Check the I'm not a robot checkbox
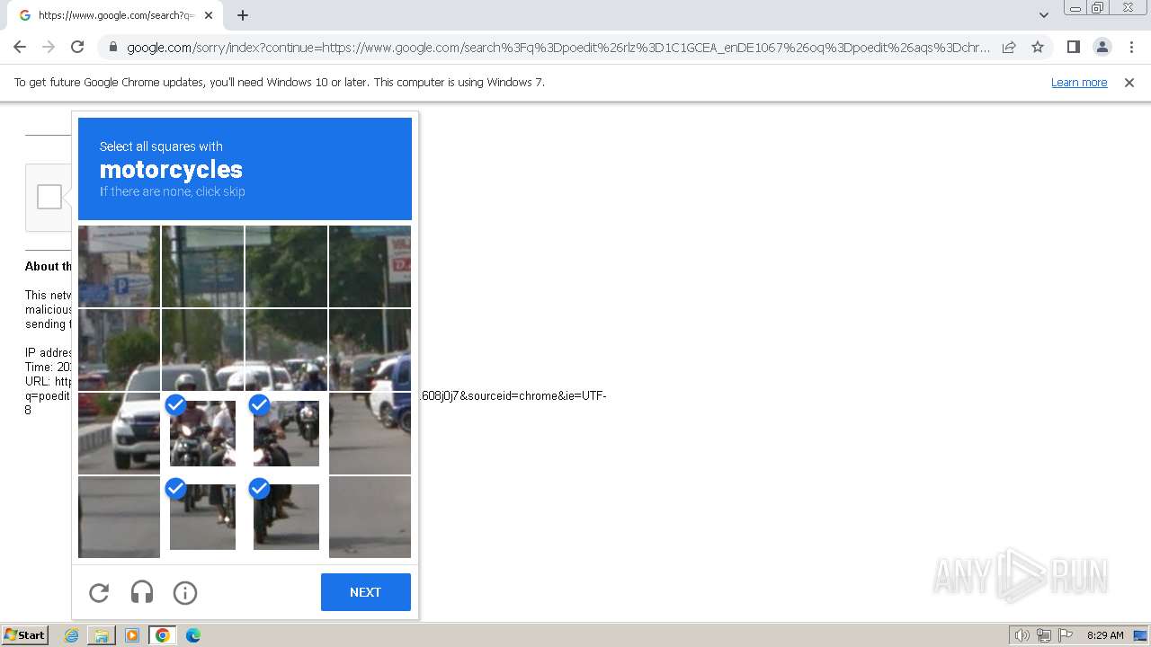Image resolution: width=1151 pixels, height=647 pixels. coord(49,197)
